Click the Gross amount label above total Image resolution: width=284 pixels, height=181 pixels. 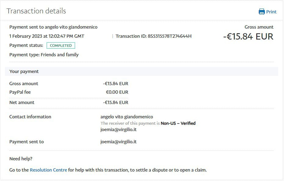point(259,27)
